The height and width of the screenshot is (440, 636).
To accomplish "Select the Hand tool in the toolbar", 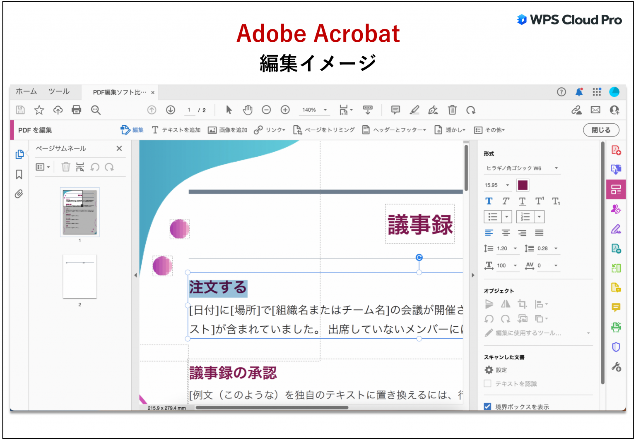I will click(247, 110).
